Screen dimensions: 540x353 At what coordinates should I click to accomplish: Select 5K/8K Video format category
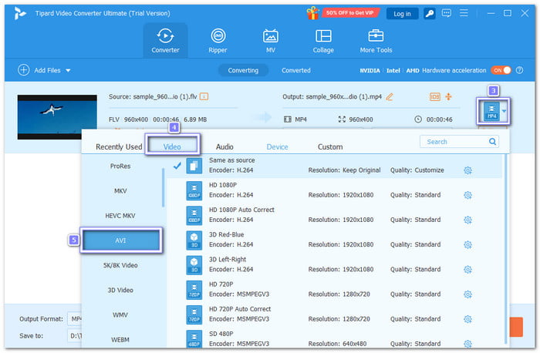pos(120,265)
